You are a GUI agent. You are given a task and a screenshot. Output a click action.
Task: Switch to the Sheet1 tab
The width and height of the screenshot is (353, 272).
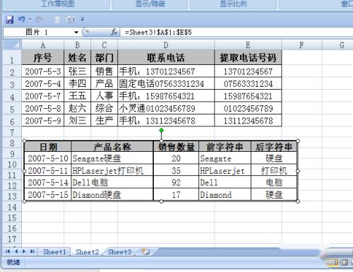click(54, 252)
